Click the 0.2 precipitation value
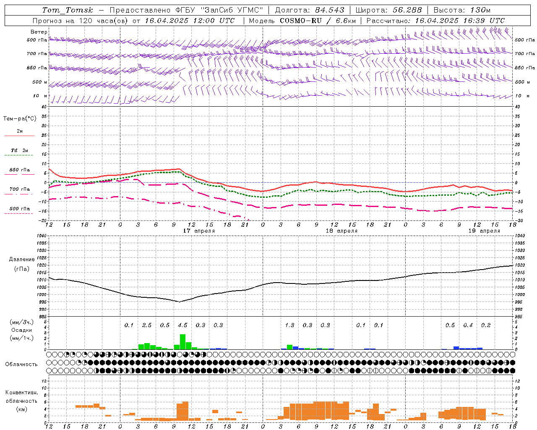The width and height of the screenshot is (537, 430). point(486,325)
